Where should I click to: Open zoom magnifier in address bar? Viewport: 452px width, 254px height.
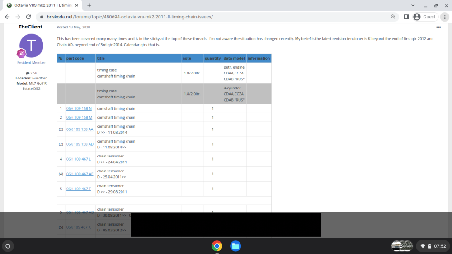pyautogui.click(x=393, y=17)
